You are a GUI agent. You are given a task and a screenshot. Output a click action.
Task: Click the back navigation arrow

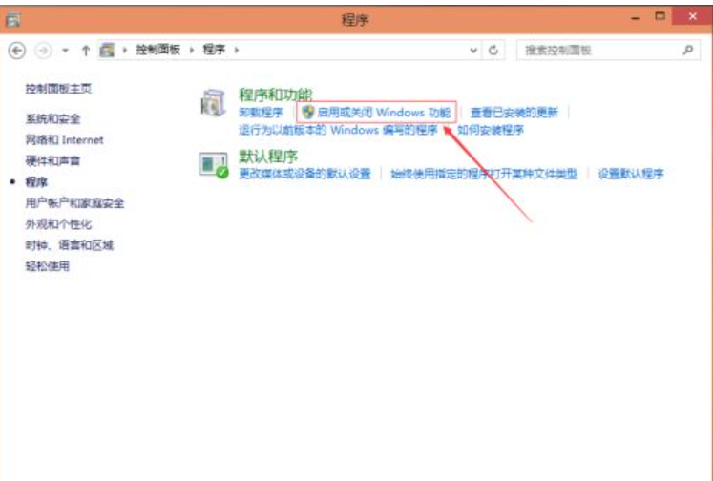[x=17, y=50]
